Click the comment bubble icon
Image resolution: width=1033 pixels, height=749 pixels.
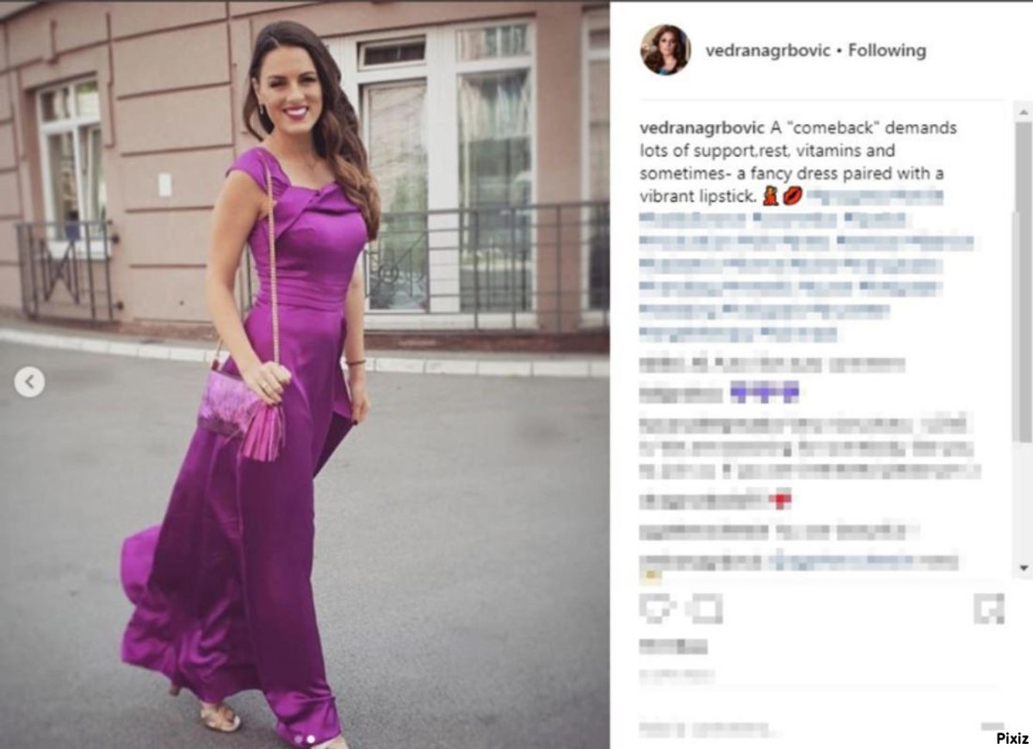[706, 609]
